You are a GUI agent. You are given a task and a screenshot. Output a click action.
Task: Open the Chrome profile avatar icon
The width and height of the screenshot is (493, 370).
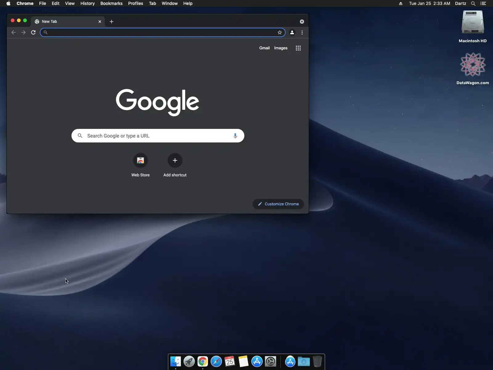click(x=292, y=32)
